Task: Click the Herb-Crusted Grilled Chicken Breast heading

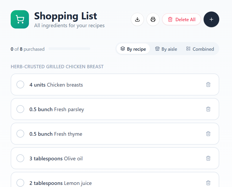Action: click(57, 67)
